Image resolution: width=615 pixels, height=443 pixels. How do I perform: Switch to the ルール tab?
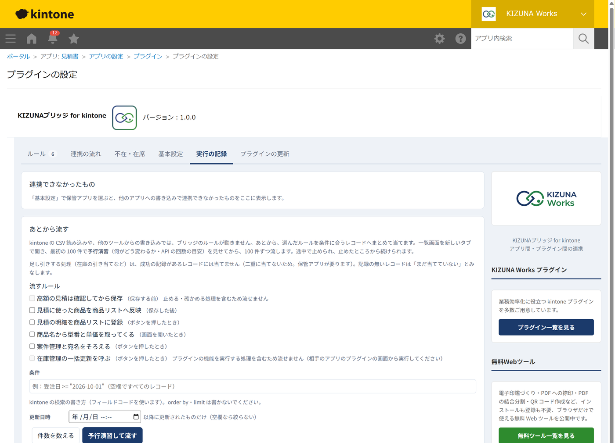(x=41, y=154)
